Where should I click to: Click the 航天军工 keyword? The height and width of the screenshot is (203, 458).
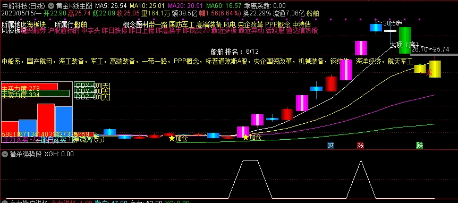click(x=401, y=61)
